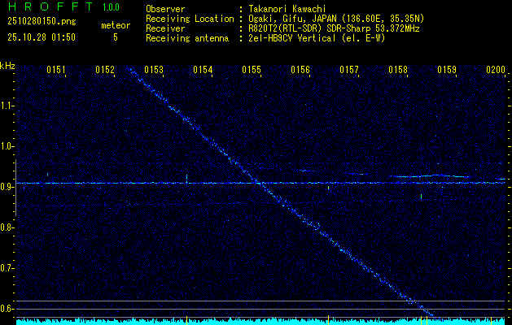
Task: Click the file name 2510280150.png
Action: click(x=42, y=22)
